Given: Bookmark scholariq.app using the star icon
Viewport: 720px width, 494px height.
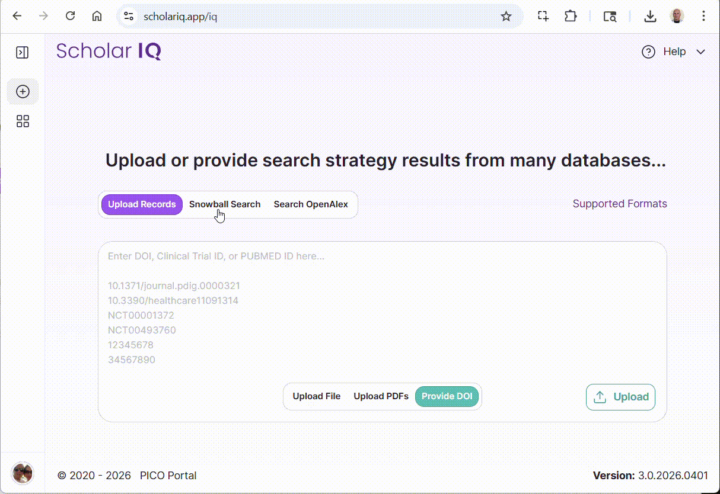Looking at the screenshot, I should 506,16.
